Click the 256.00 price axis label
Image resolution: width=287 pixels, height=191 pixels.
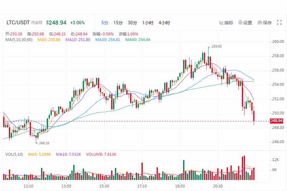[x=278, y=70]
